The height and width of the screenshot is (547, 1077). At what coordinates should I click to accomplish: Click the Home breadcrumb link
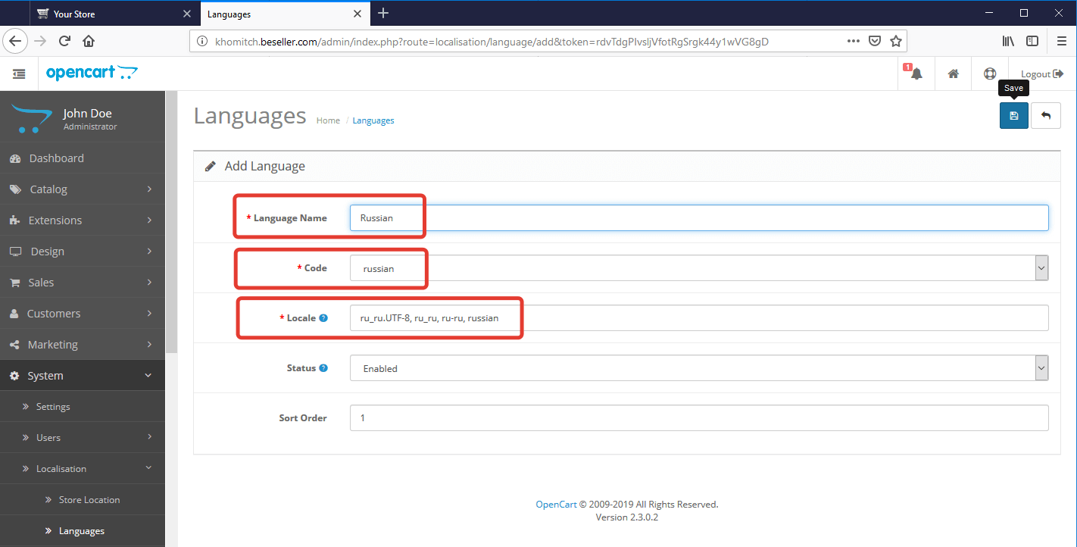pyautogui.click(x=328, y=120)
